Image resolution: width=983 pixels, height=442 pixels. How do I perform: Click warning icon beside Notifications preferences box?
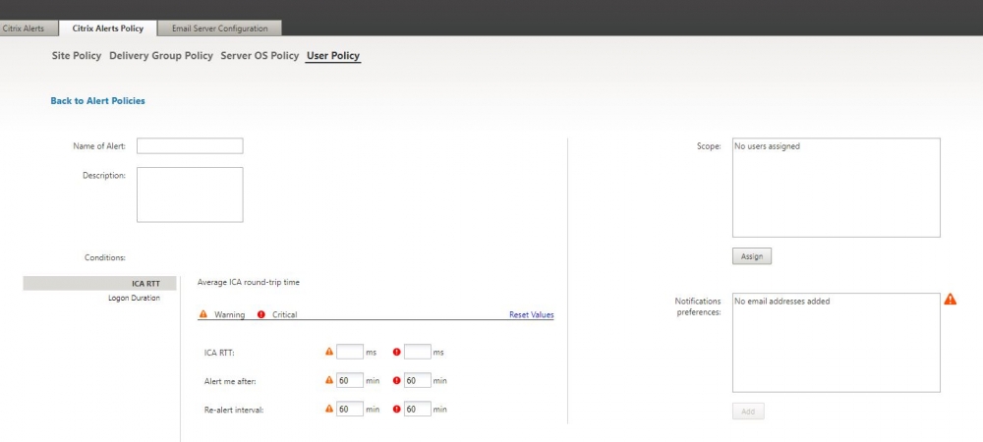951,300
